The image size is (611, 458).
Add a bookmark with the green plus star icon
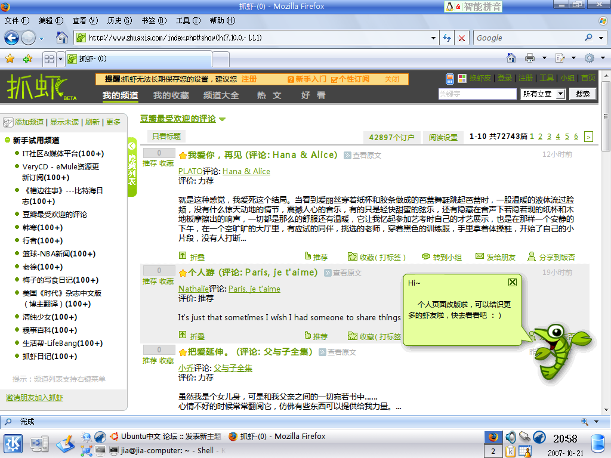pyautogui.click(x=27, y=59)
